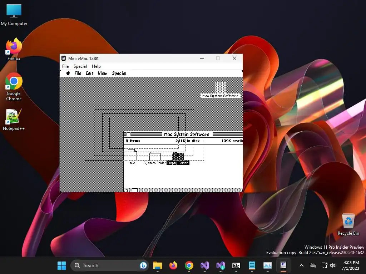
Task: Click Mini vMac taskbar icon
Action: click(x=283, y=265)
